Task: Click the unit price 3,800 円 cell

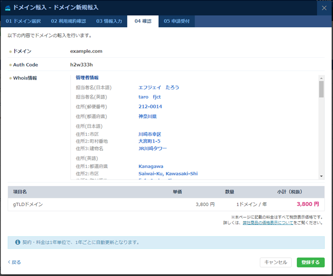Action: [205, 204]
